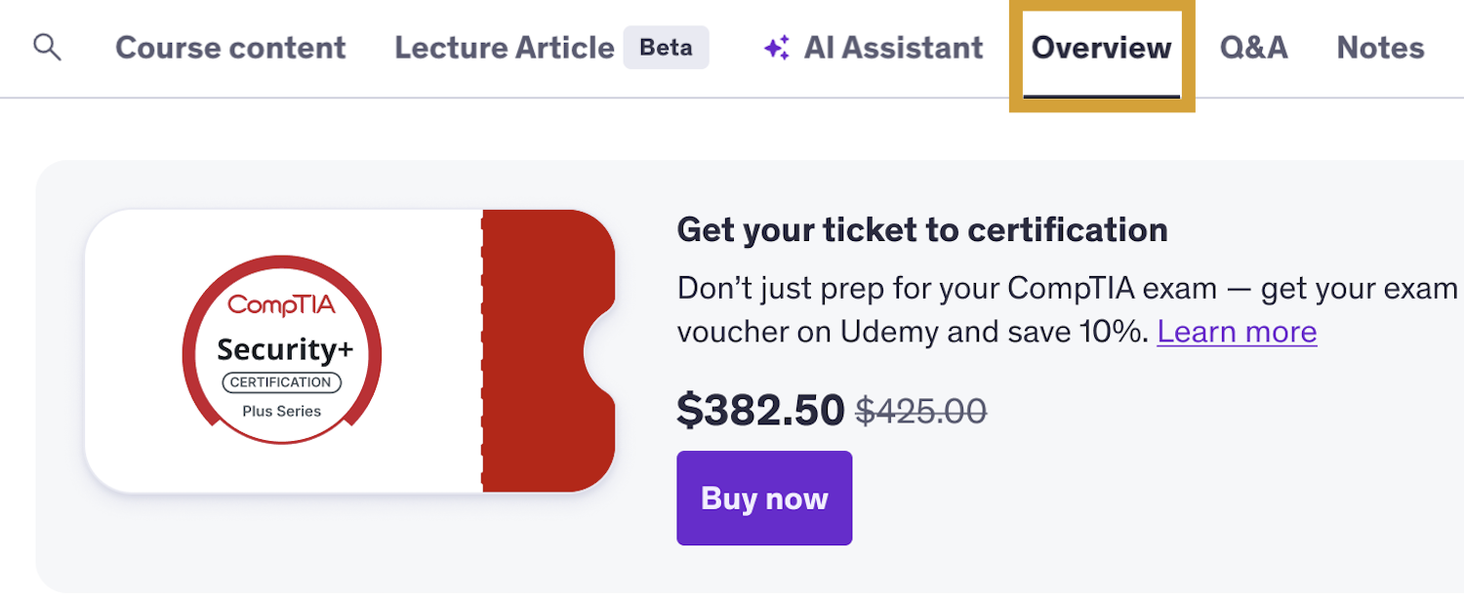1464x601 pixels.
Task: Click the CompTIA logo inside the ticket
Action: pyautogui.click(x=281, y=304)
